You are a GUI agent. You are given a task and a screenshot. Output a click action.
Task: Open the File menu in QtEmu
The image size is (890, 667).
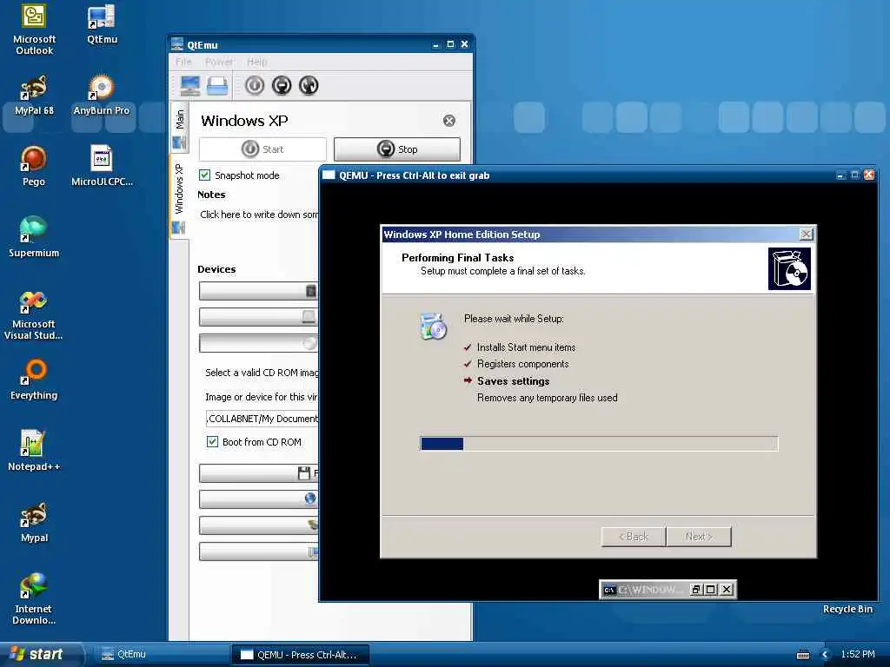pos(183,62)
